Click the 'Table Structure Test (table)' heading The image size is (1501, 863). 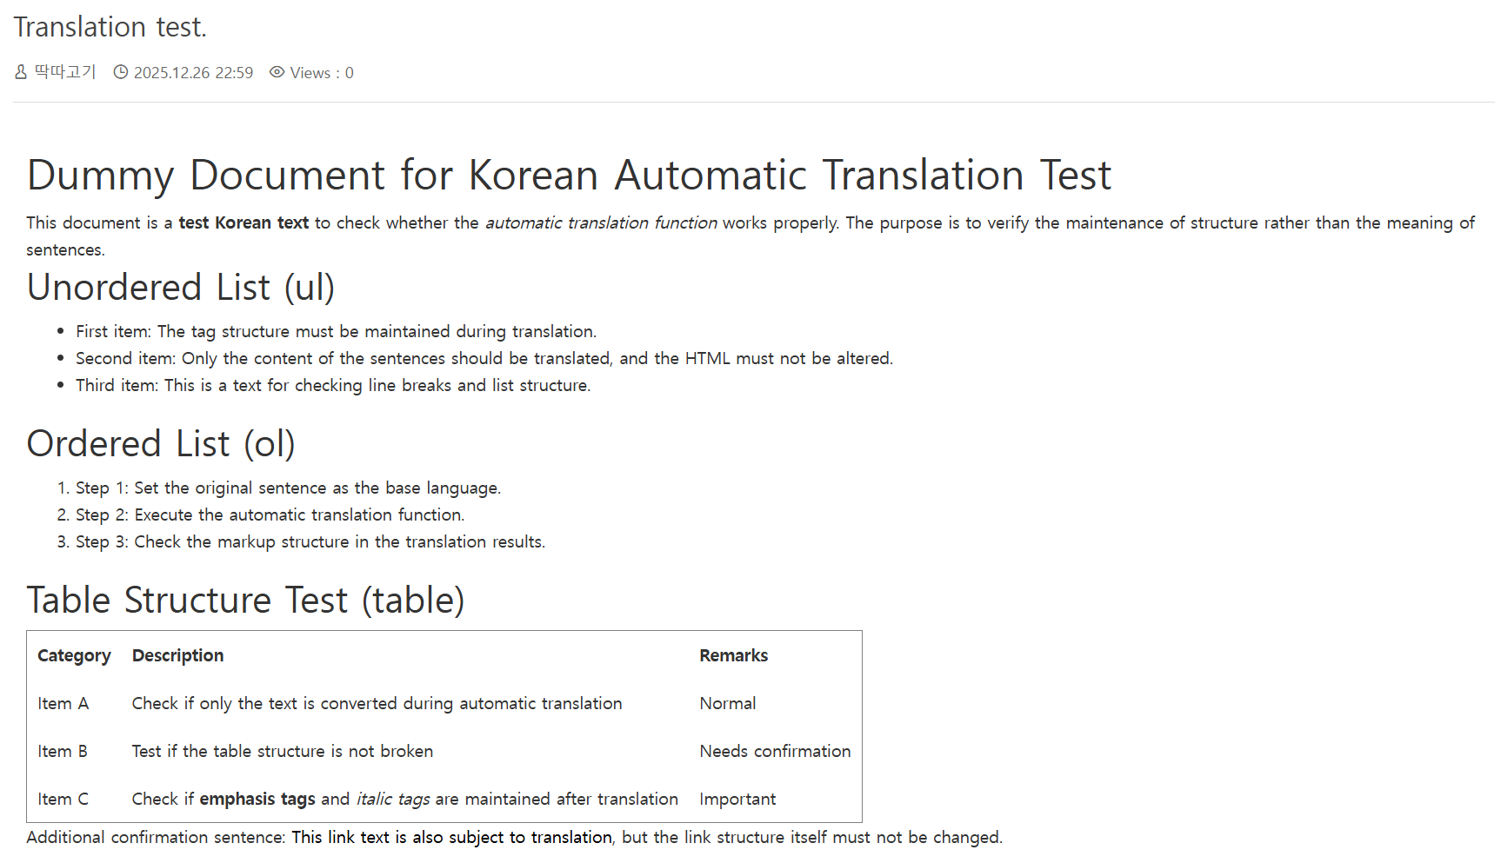pos(245,601)
